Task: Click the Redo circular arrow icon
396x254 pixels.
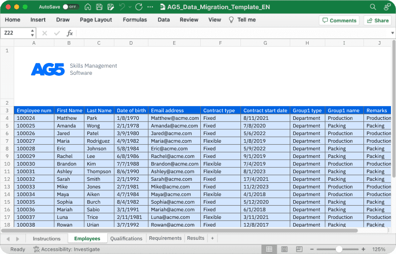Action: click(x=139, y=7)
